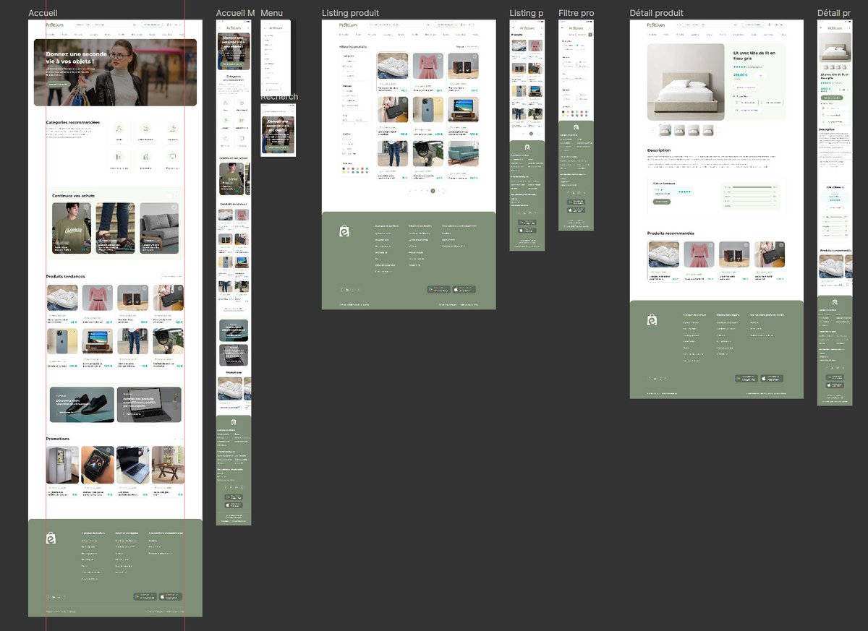Image resolution: width=868 pixels, height=631 pixels.
Task: Click the shopping bag logo in Détail produit footer
Action: [x=652, y=319]
